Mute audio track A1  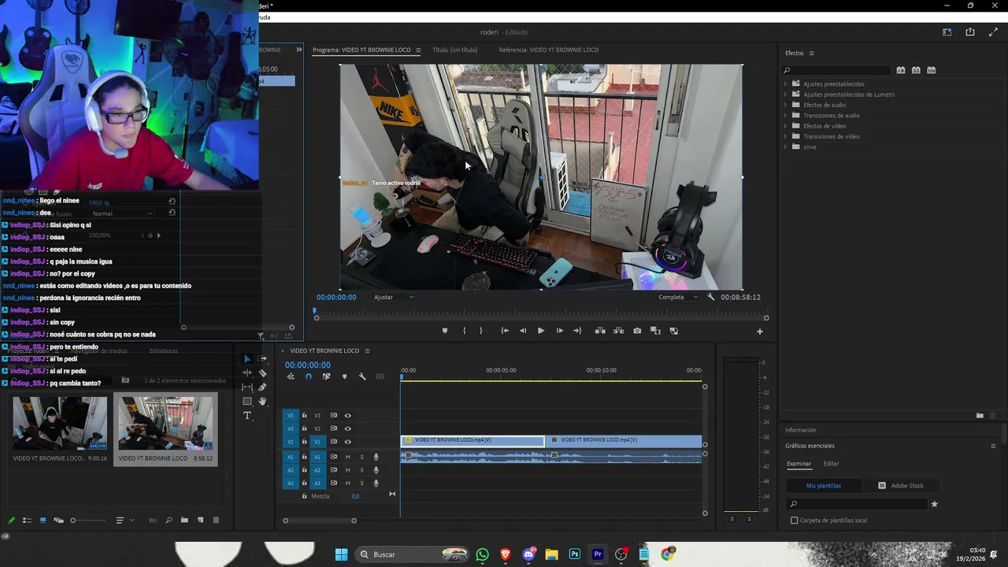(x=347, y=457)
